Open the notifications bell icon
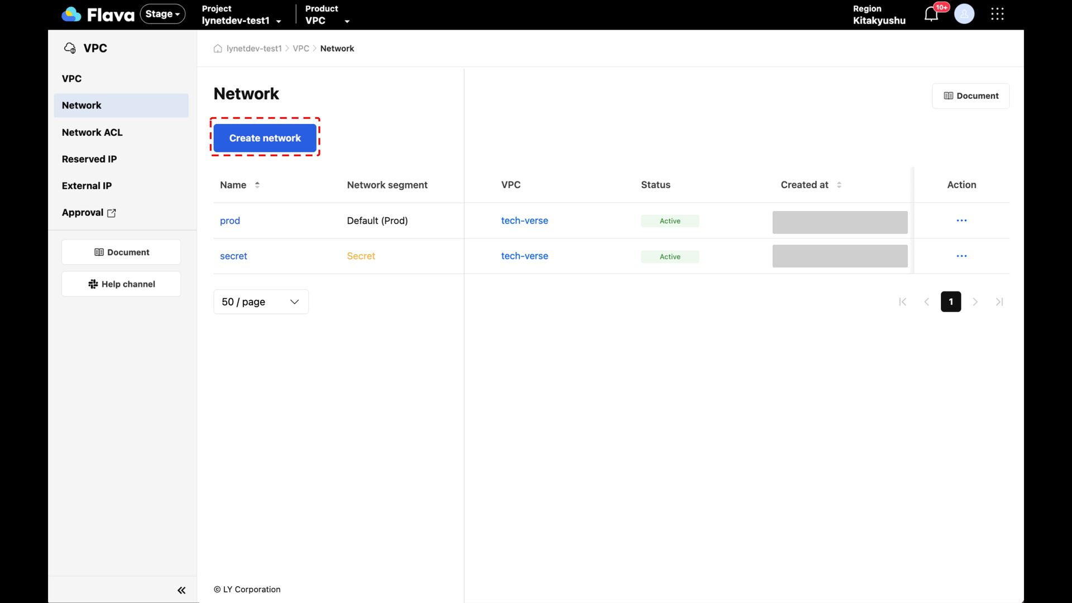This screenshot has height=603, width=1072. click(931, 14)
